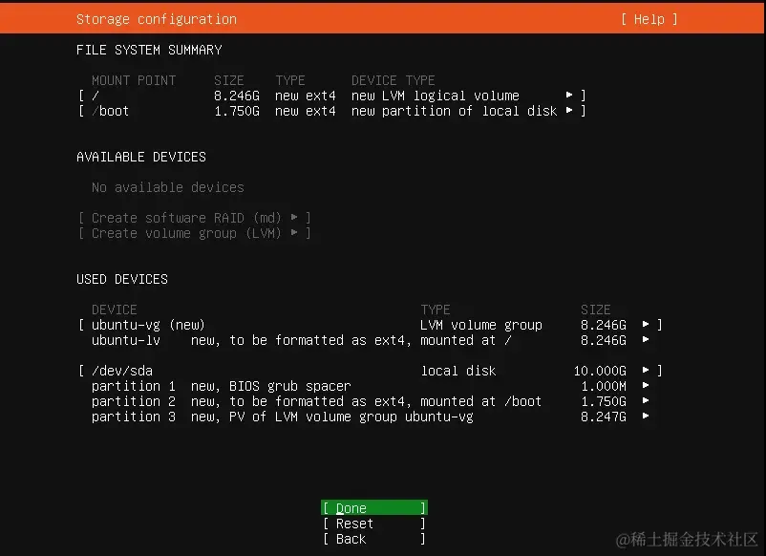Image resolution: width=766 pixels, height=556 pixels.
Task: Select Create volume group (LVM) option
Action: click(x=195, y=233)
